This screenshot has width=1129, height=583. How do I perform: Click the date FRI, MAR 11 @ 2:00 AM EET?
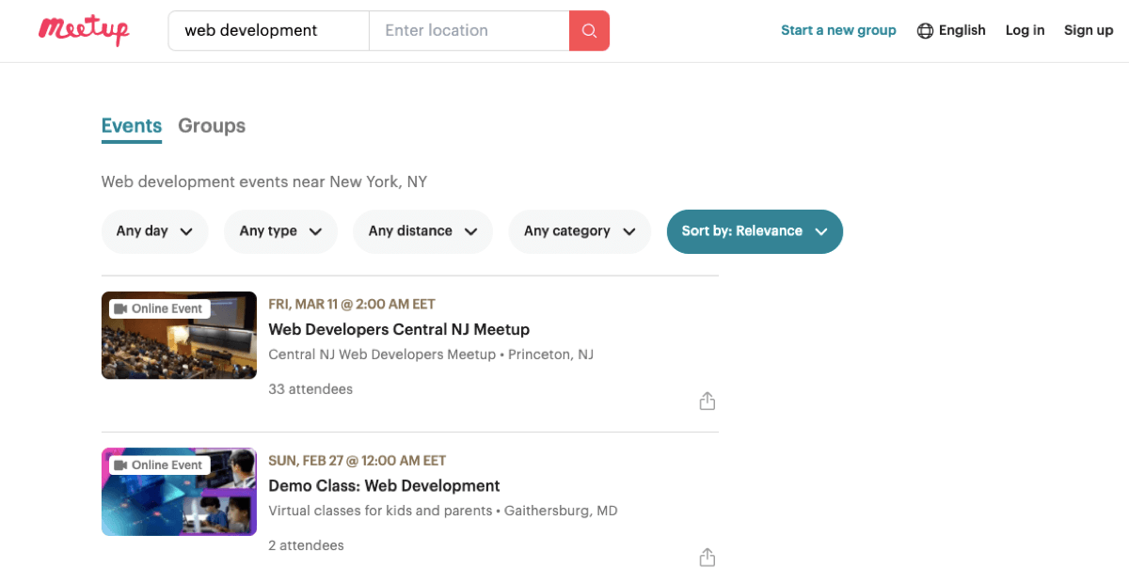point(352,305)
